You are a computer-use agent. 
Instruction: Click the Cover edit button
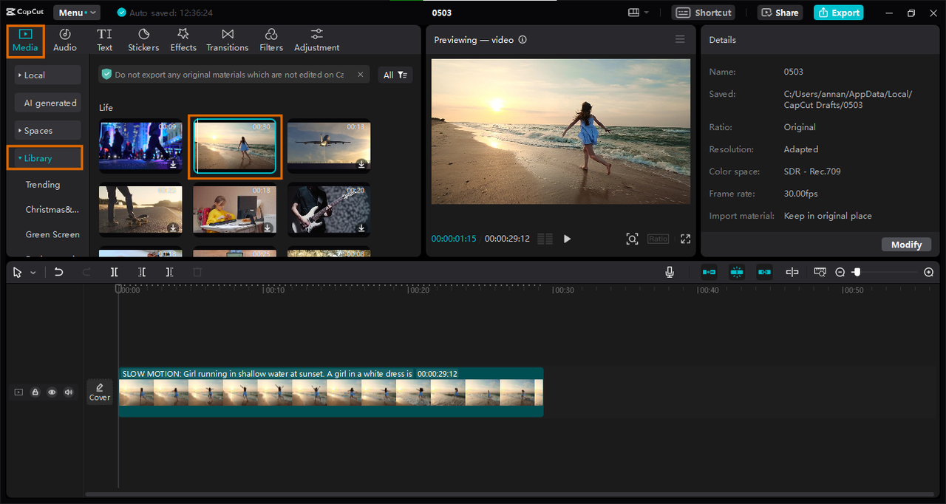(x=100, y=392)
